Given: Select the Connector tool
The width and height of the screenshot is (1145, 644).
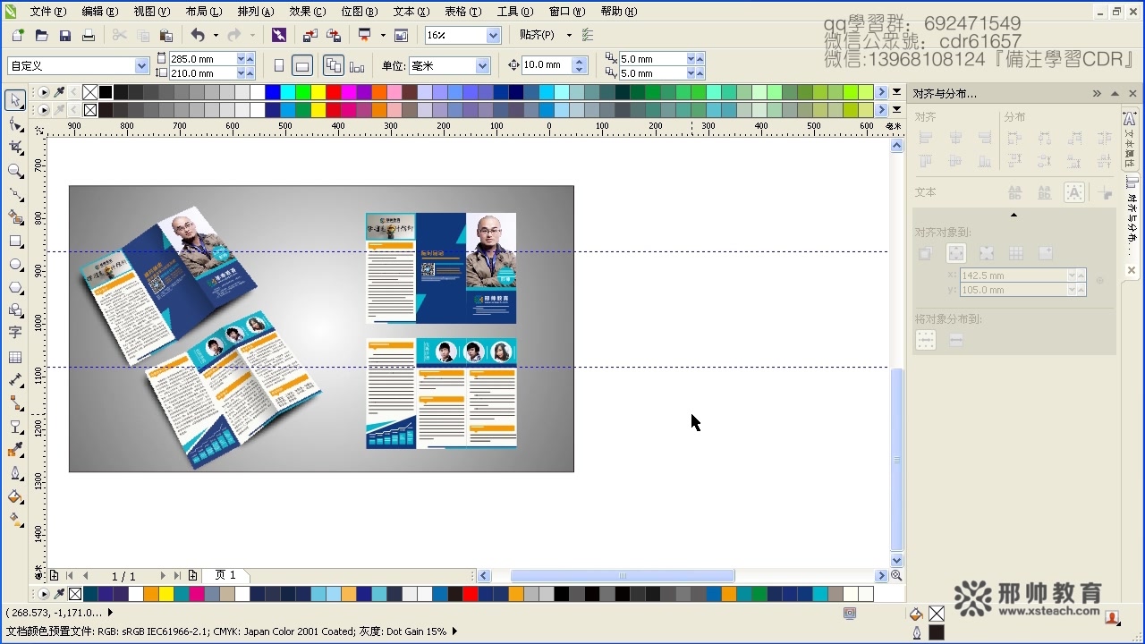Looking at the screenshot, I should 15,403.
